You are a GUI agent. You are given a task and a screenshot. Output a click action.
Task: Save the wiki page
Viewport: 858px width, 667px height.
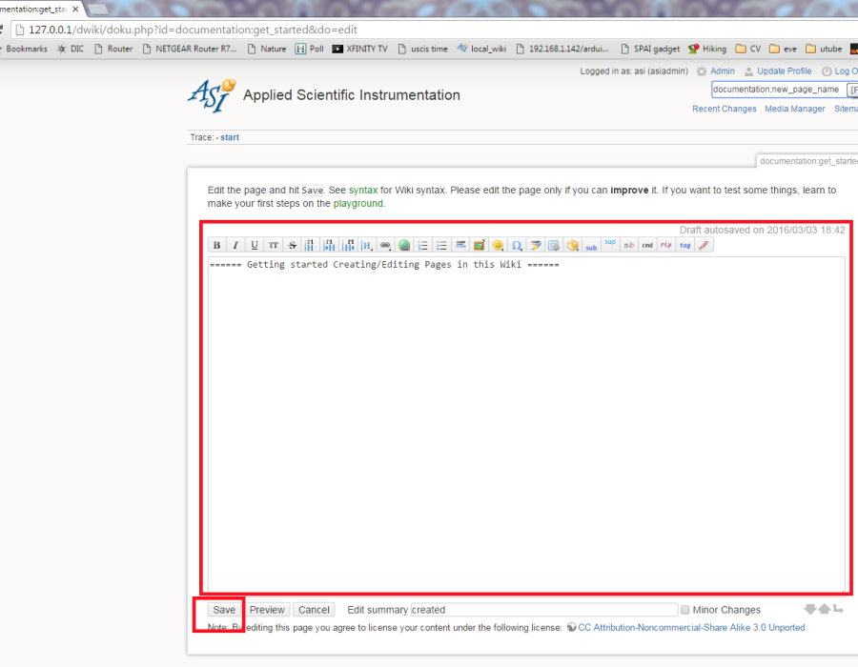(224, 610)
